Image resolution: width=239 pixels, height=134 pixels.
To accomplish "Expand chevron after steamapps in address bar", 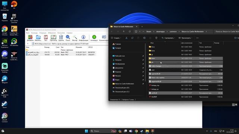I will coord(167,32).
